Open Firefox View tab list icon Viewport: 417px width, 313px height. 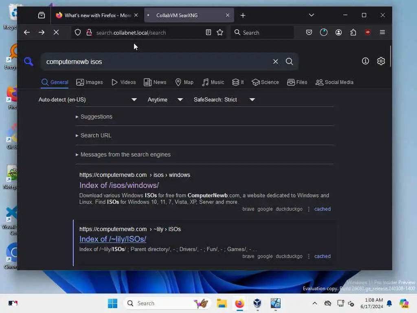pos(42,15)
